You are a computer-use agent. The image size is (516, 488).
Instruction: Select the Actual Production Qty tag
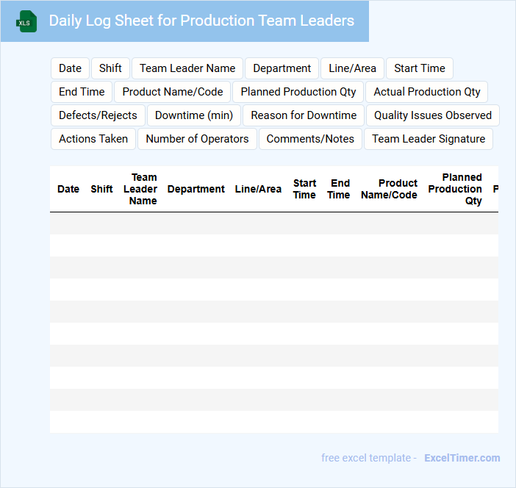(426, 92)
